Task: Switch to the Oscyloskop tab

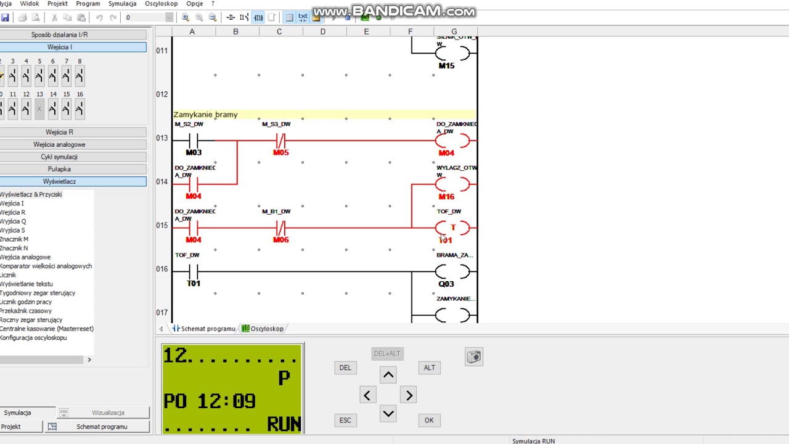Action: click(263, 329)
